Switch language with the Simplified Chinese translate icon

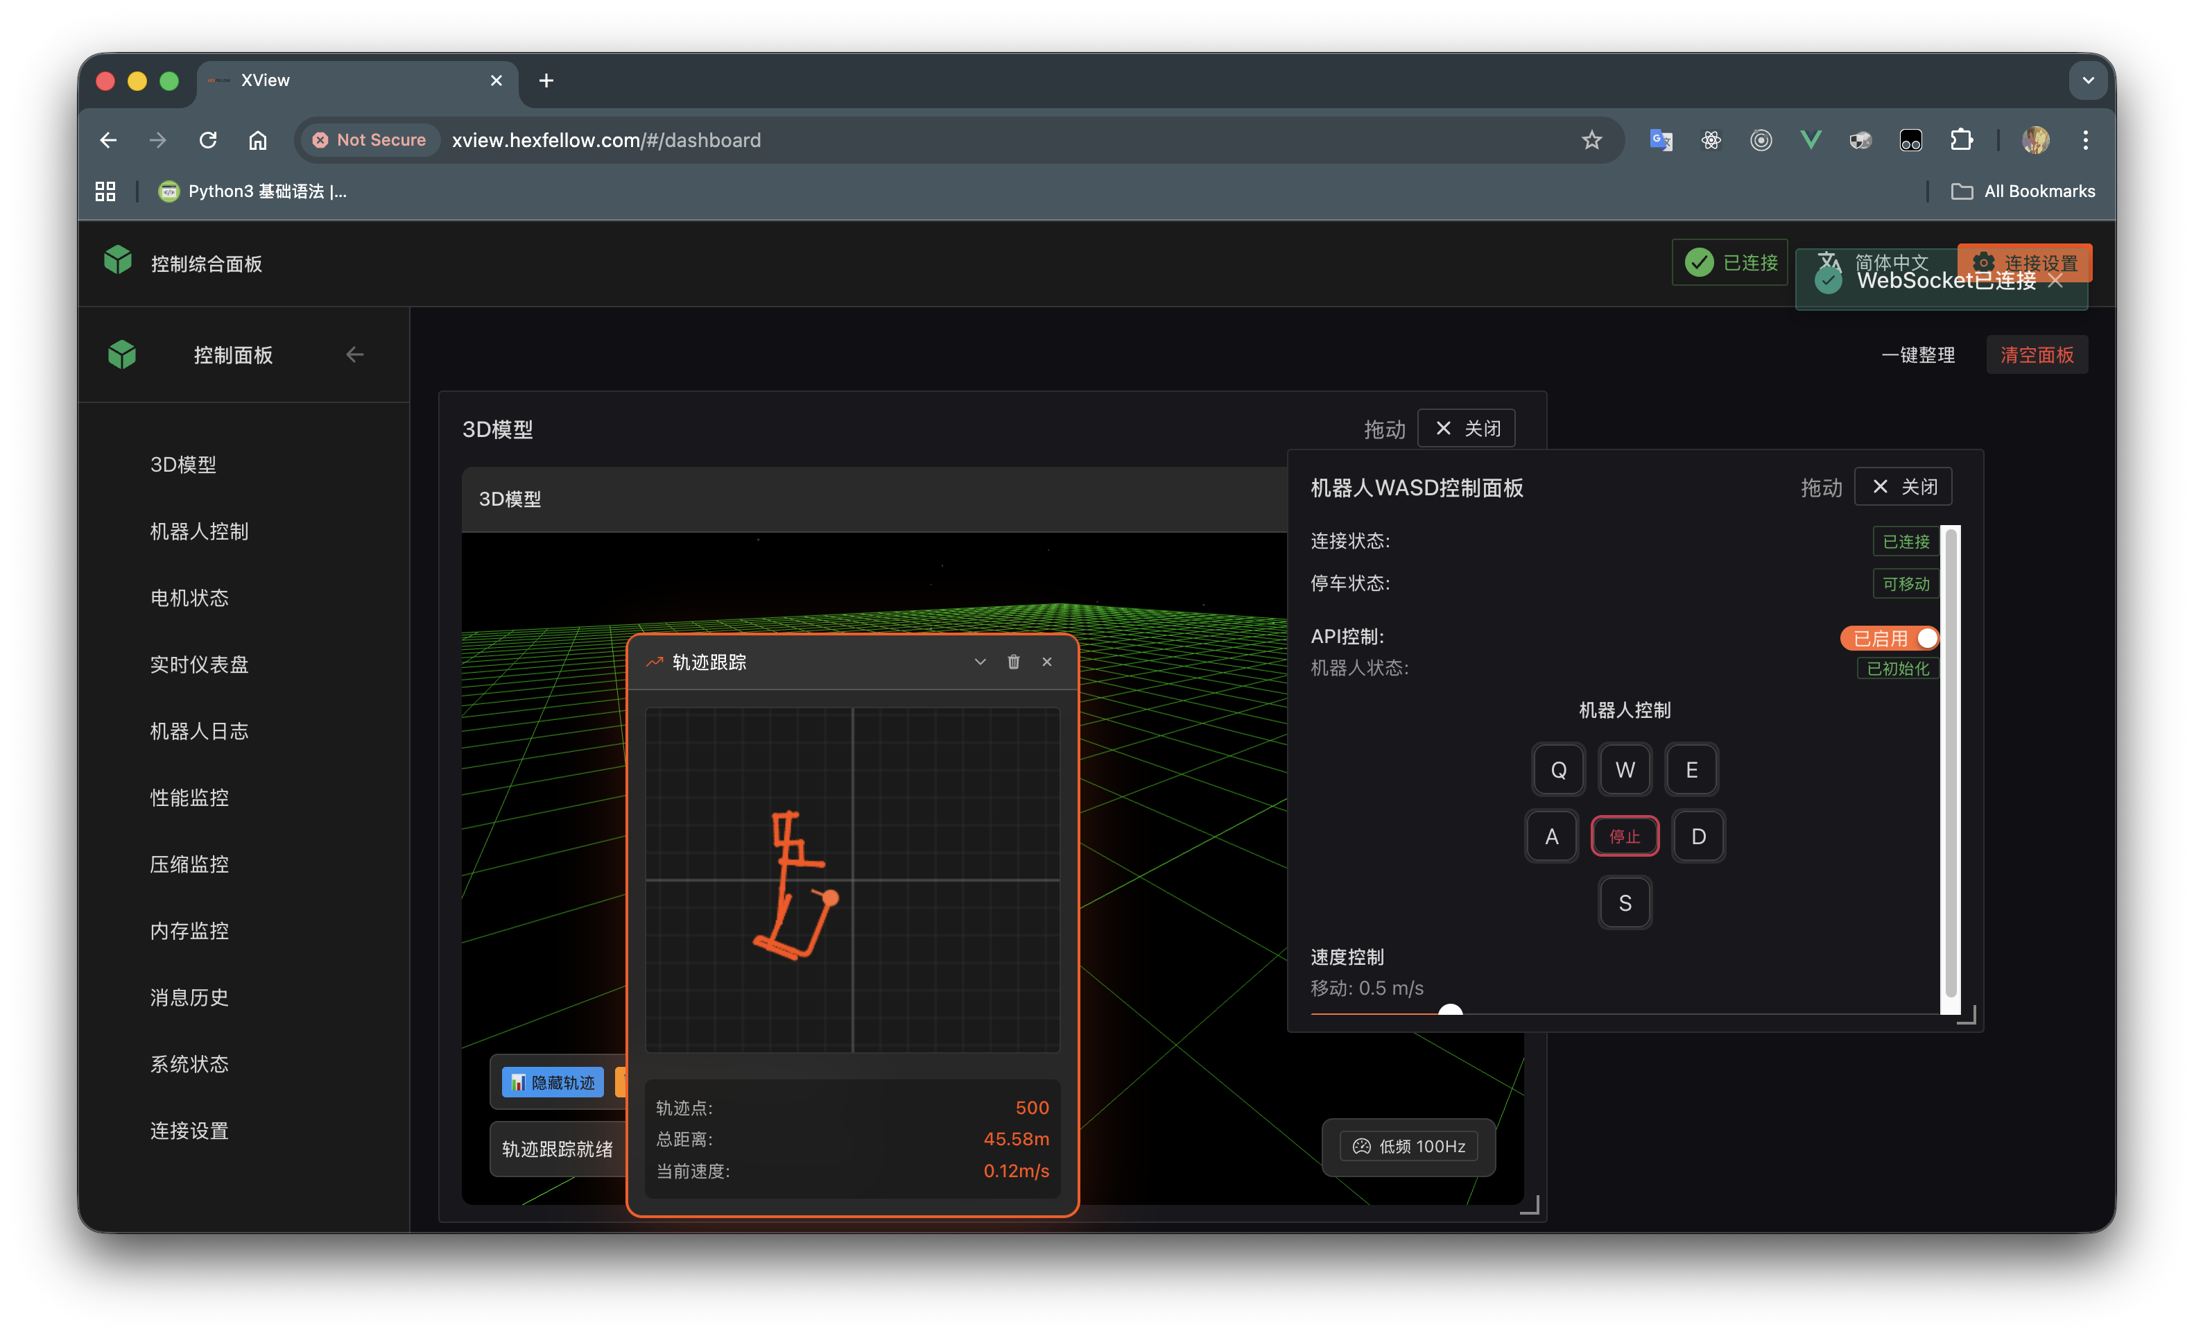click(x=1829, y=261)
